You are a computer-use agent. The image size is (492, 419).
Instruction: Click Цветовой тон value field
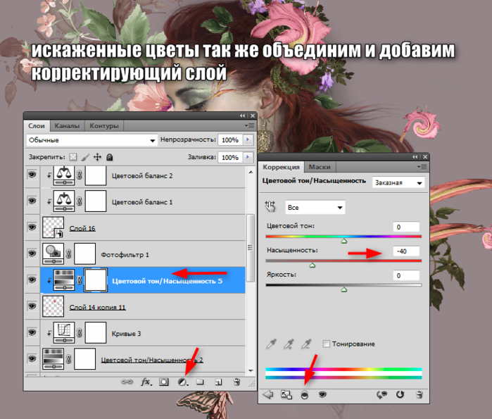coord(406,227)
